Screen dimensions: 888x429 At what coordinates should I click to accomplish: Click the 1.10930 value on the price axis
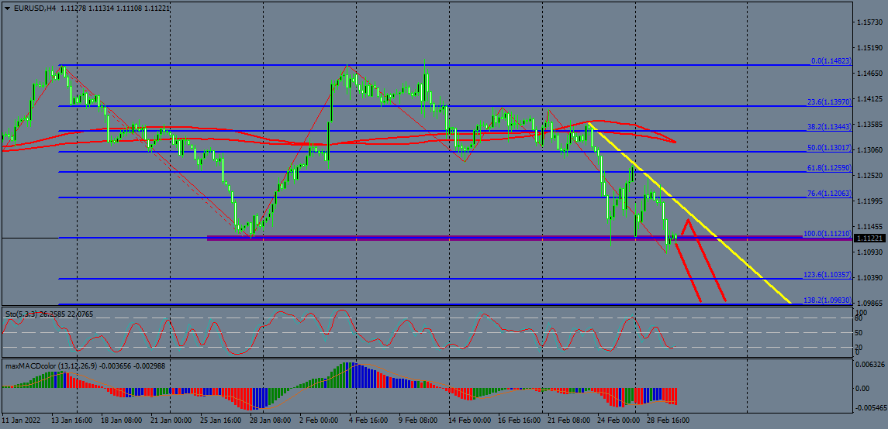872,252
